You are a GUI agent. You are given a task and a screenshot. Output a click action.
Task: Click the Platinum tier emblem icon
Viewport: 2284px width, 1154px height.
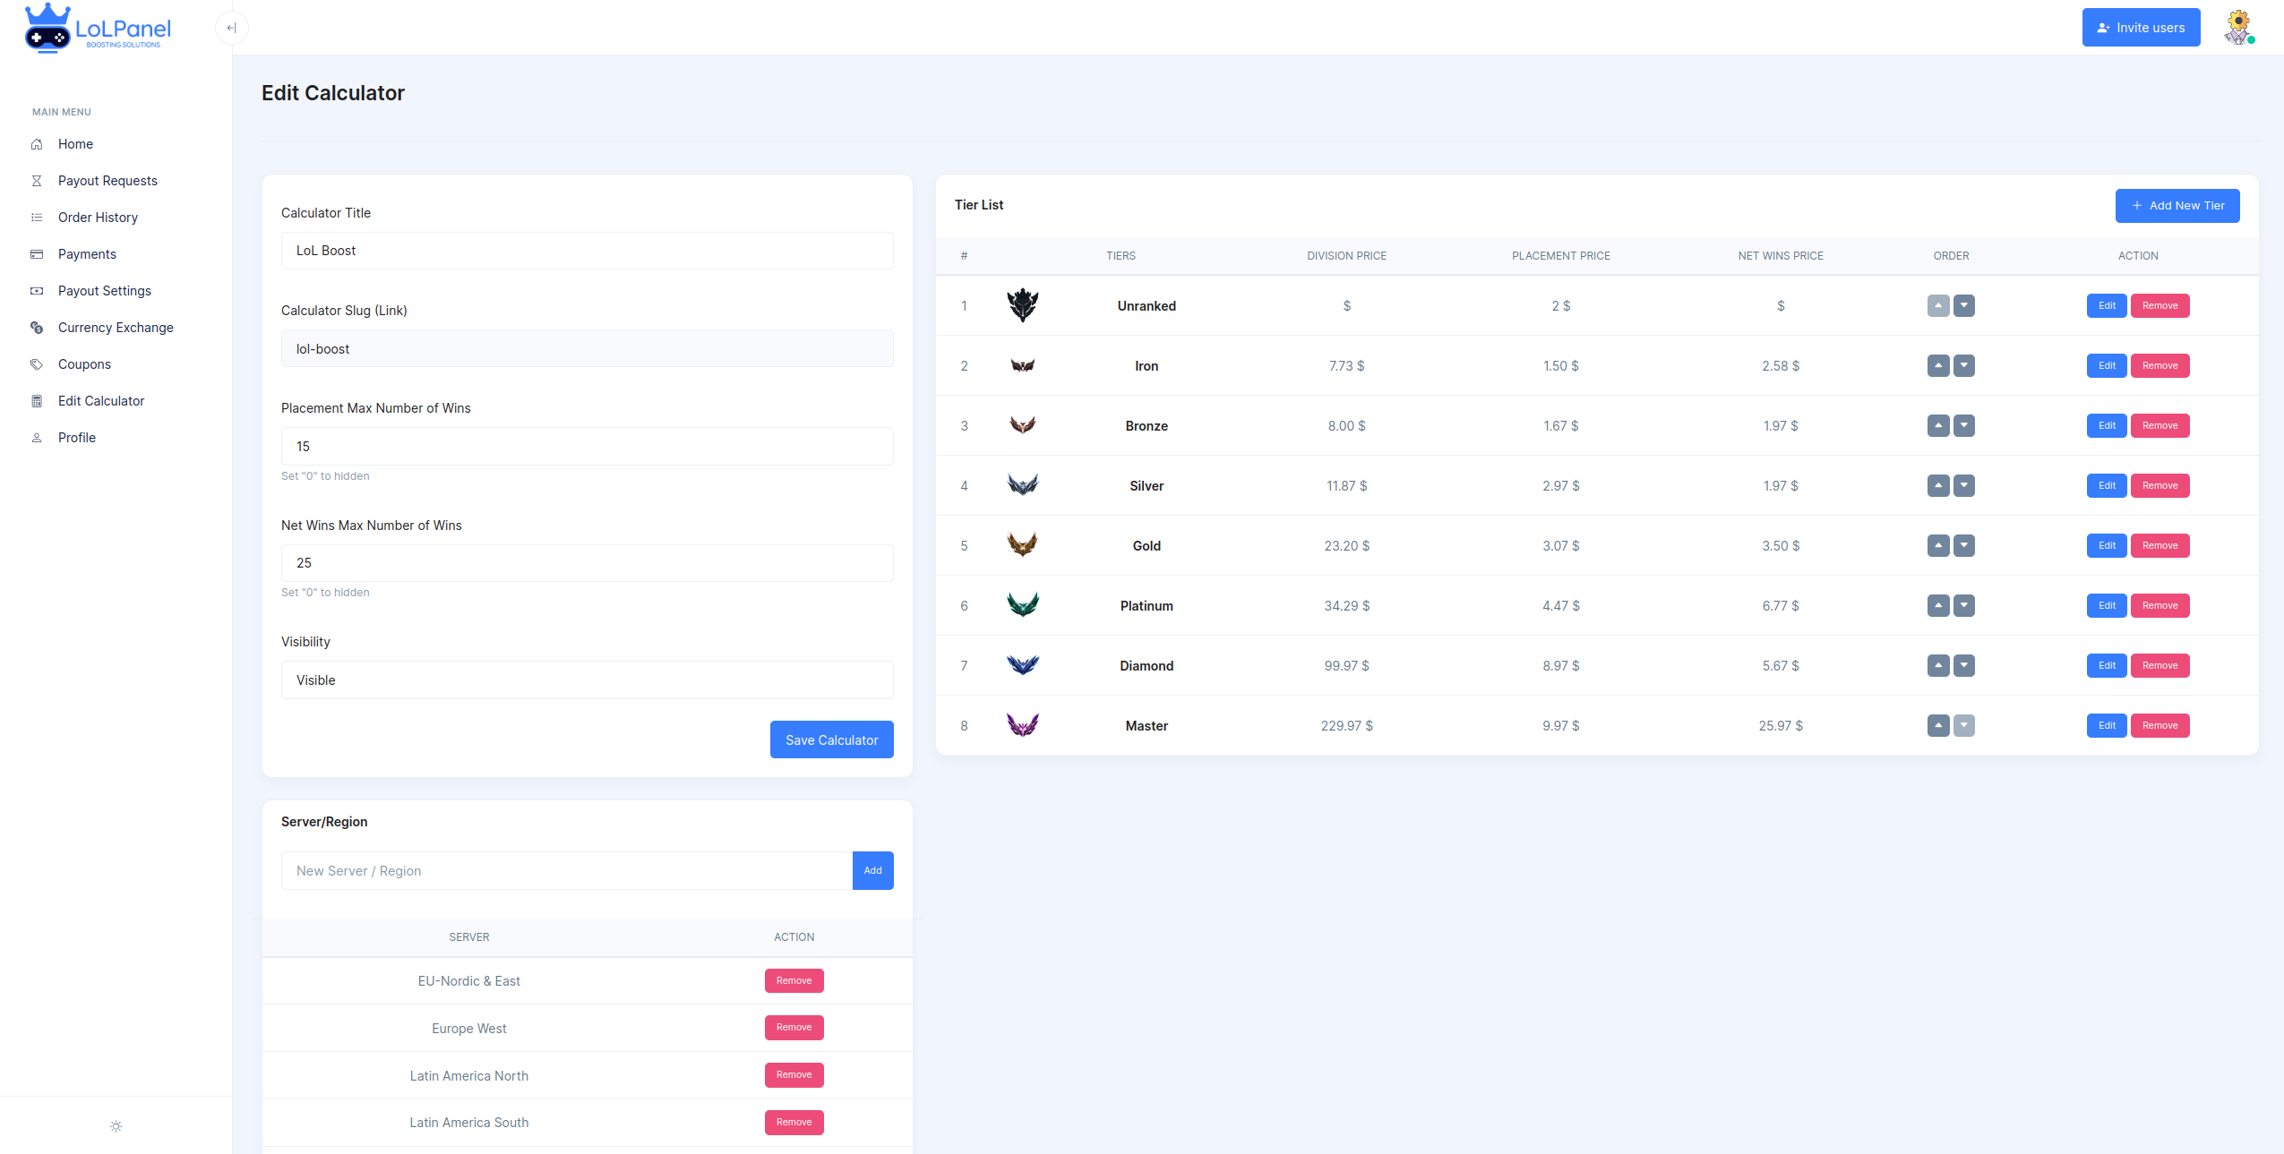1022,605
